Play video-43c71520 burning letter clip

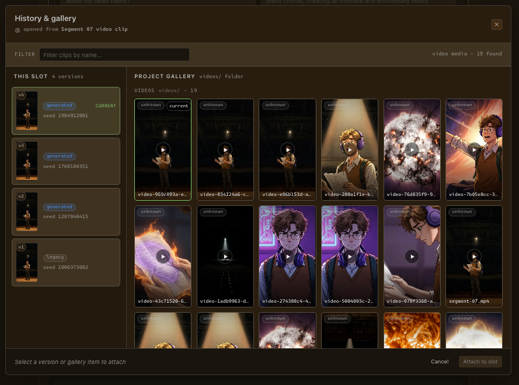click(x=163, y=257)
